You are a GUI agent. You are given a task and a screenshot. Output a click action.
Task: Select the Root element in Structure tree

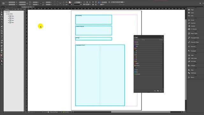[9, 12]
